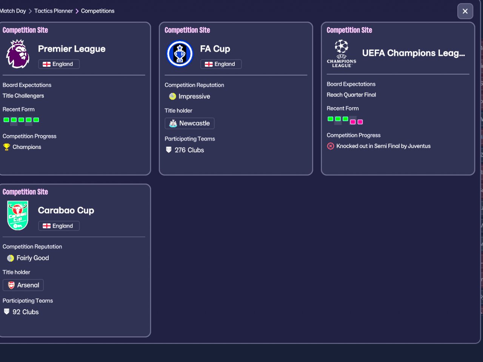
Task: Click Competition Progress label in Premier League card
Action: (29, 136)
